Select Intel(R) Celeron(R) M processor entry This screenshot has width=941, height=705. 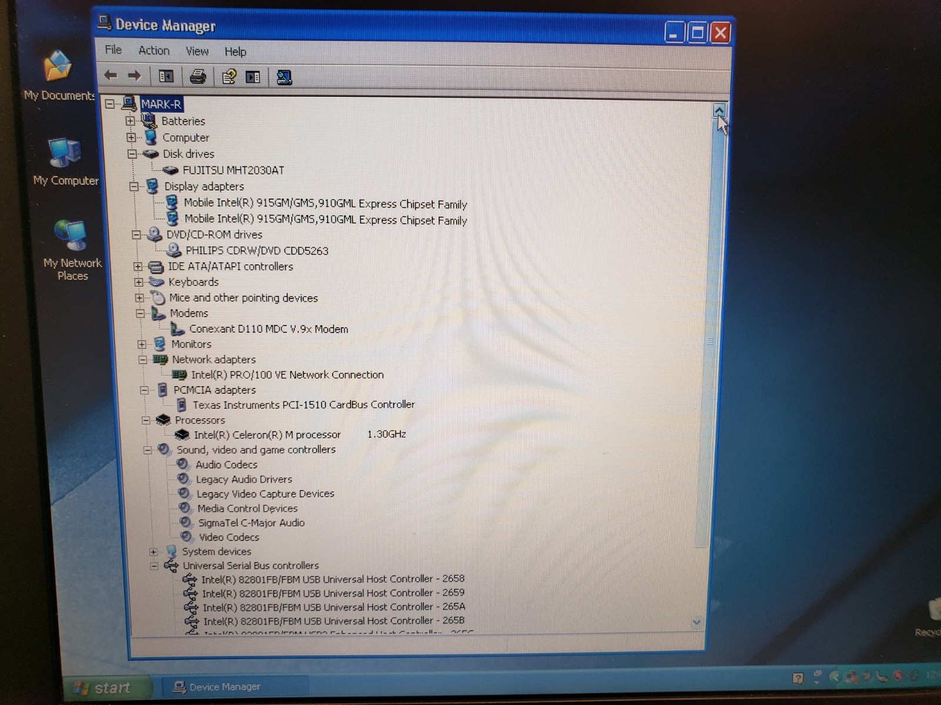tap(300, 435)
